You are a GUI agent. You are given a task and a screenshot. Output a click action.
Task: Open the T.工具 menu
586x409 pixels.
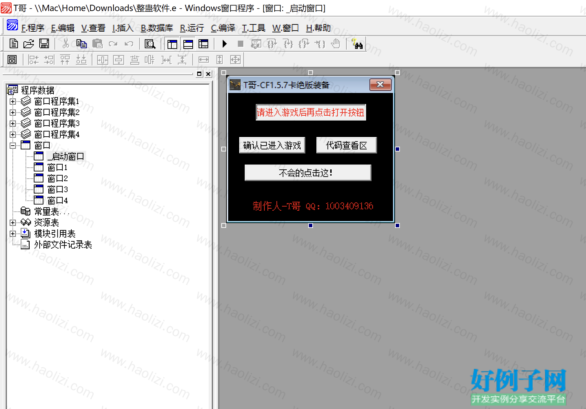tap(254, 28)
